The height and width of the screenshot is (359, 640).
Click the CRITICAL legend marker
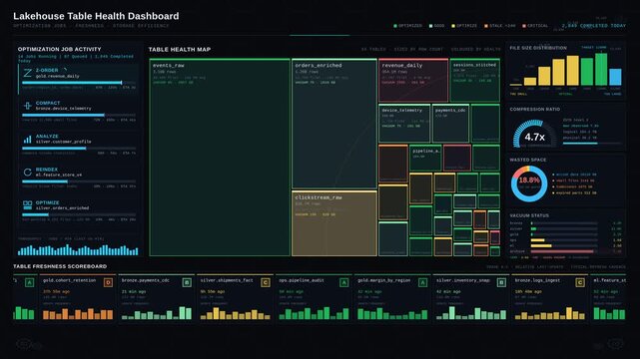click(x=524, y=26)
